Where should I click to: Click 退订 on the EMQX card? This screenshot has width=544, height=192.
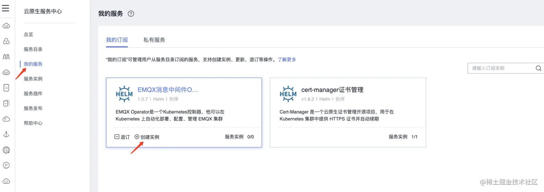point(122,137)
